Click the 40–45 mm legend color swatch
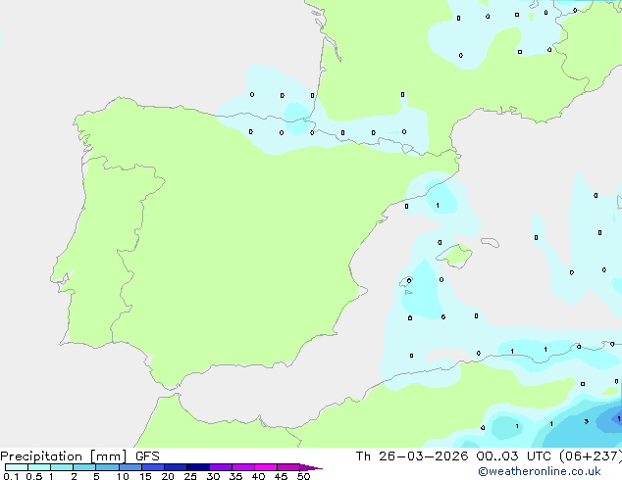This screenshot has height=480, width=622. pyautogui.click(x=266, y=467)
